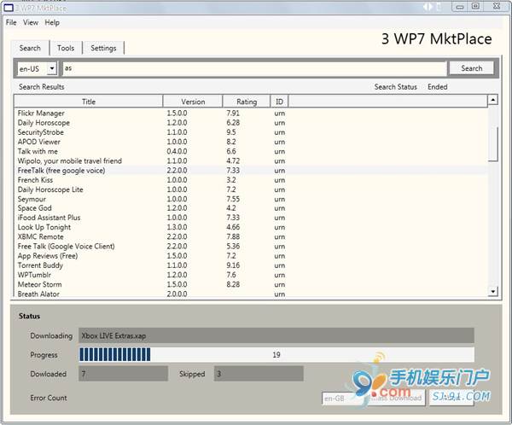Close the WP7 MktPlace window
This screenshot has width=512, height=425.
pos(497,7)
